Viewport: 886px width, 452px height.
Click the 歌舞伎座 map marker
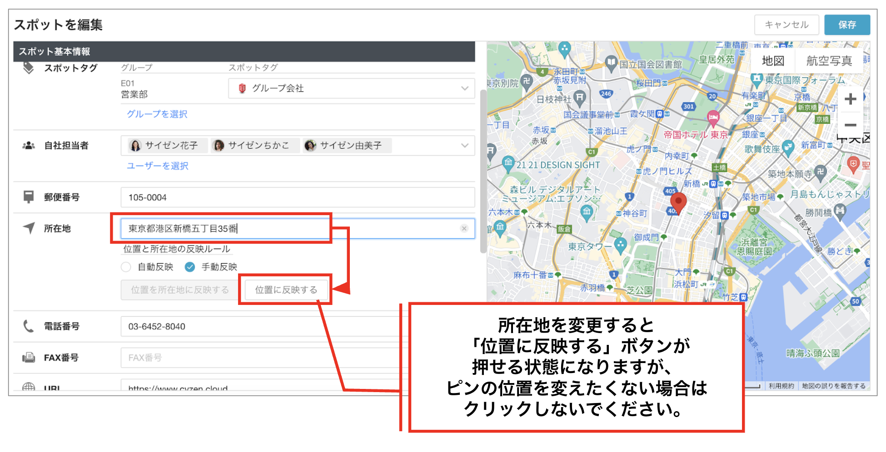click(788, 147)
